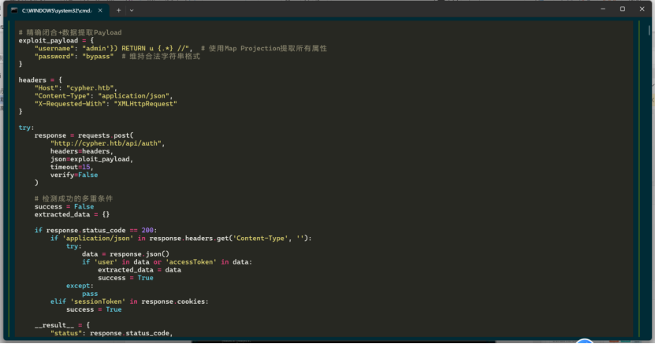Viewport: 655px width, 344px height.
Task: Click the URL "http://cypher.htb/api/auth"
Action: tap(106, 143)
